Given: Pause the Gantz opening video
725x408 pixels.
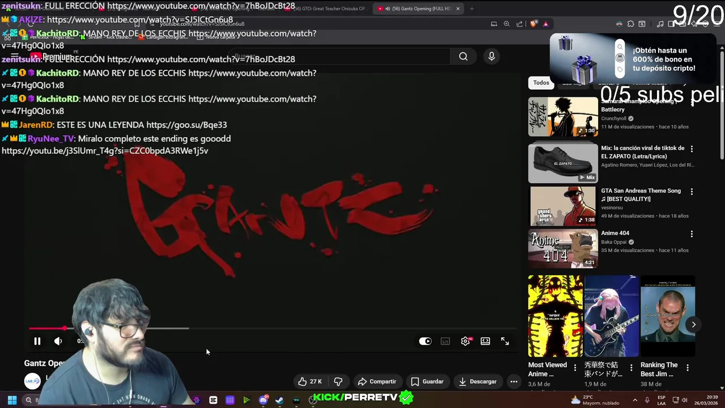Looking at the screenshot, I should pyautogui.click(x=37, y=341).
